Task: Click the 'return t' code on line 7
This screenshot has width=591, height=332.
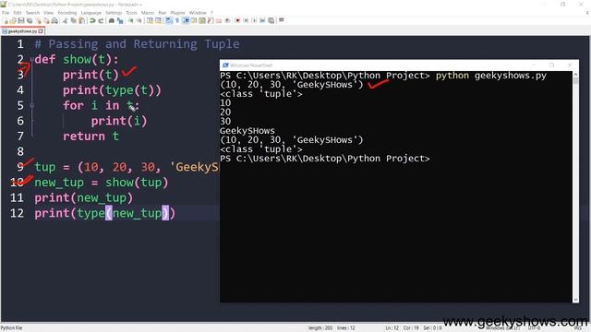Action: pyautogui.click(x=90, y=136)
